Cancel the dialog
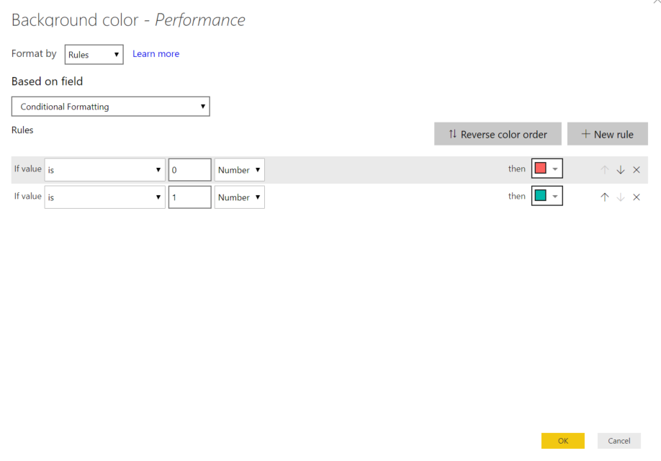The height and width of the screenshot is (461, 661). point(619,441)
